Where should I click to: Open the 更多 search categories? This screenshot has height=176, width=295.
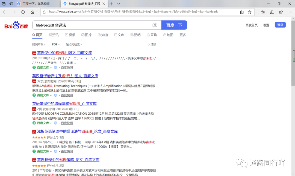point(183,35)
